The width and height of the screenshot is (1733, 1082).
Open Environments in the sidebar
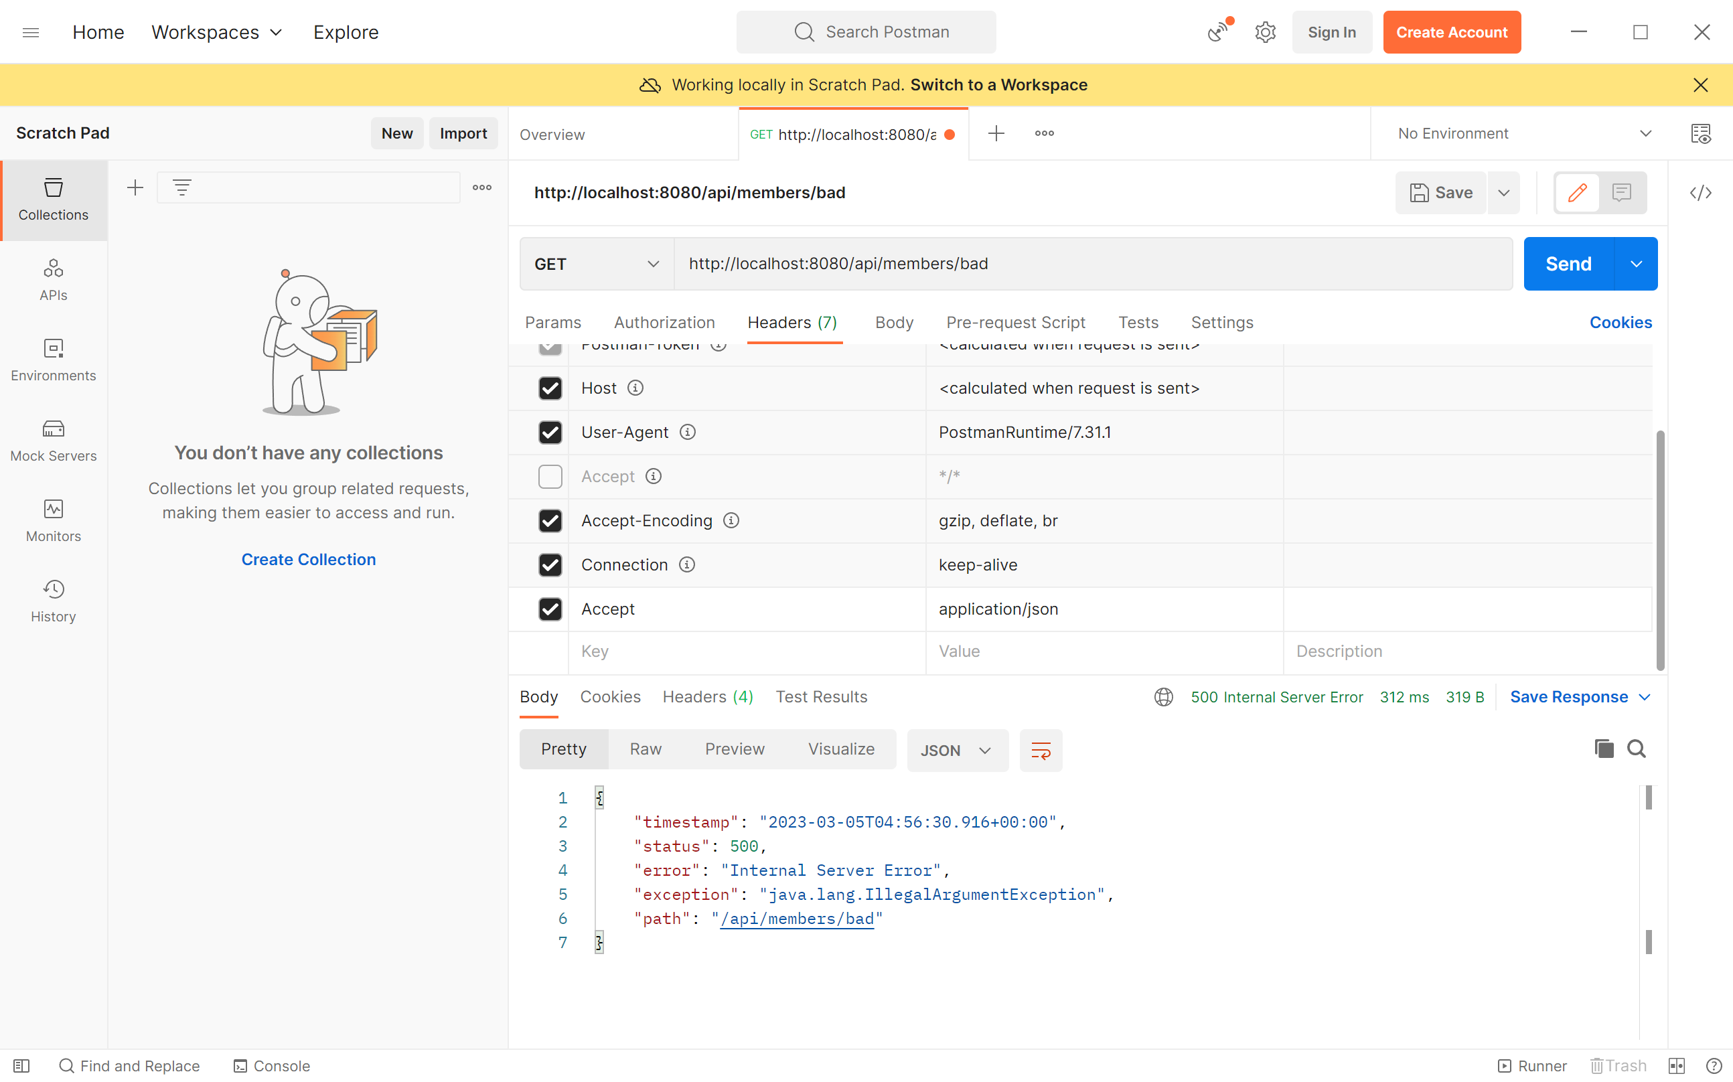pos(54,360)
